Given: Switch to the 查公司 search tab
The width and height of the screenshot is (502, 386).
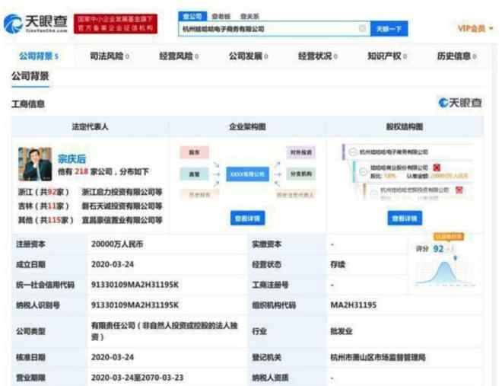Looking at the screenshot, I should tap(192, 16).
